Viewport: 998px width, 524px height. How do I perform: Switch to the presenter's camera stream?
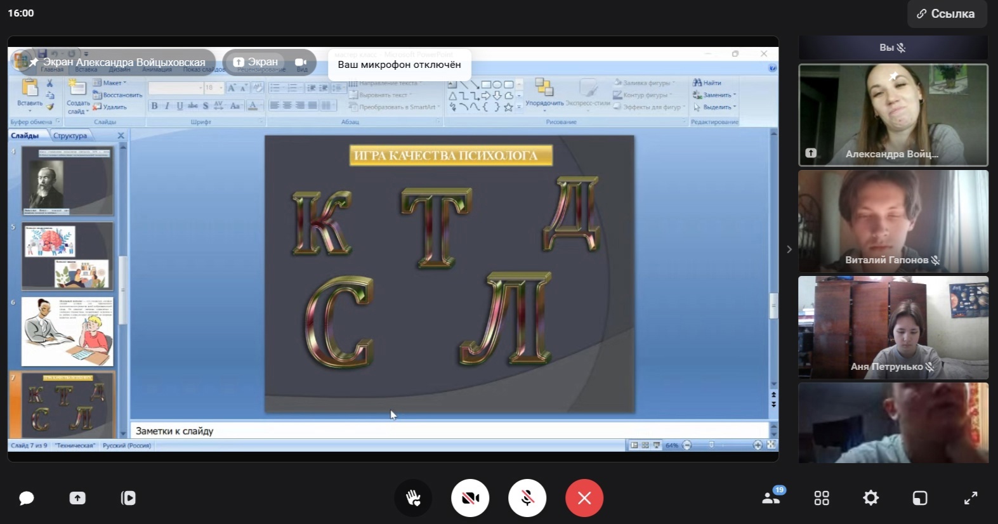click(x=301, y=62)
